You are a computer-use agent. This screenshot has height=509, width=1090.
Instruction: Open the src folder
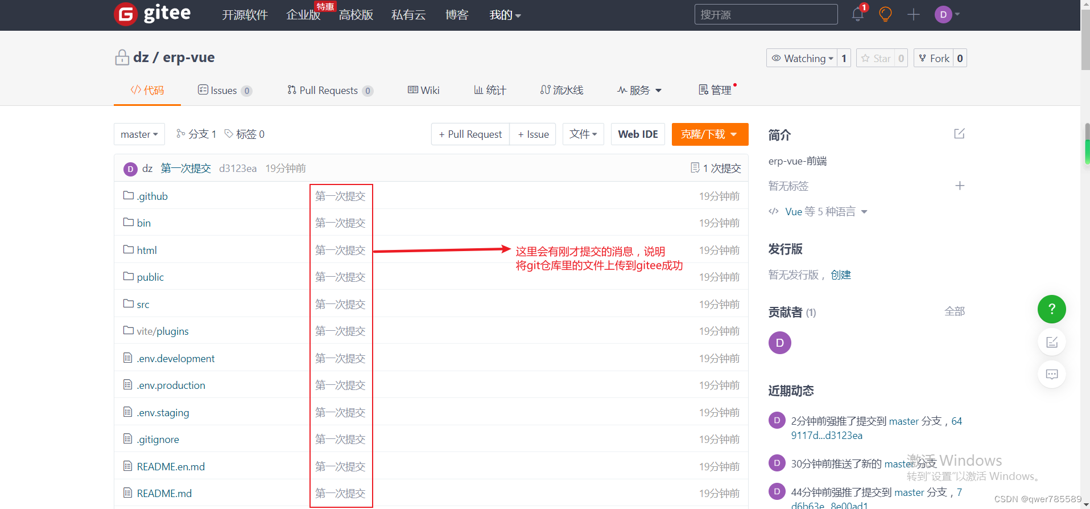pos(143,305)
